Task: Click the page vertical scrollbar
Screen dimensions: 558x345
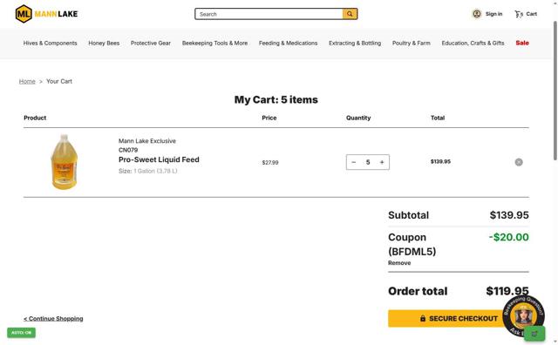Action: click(555, 91)
